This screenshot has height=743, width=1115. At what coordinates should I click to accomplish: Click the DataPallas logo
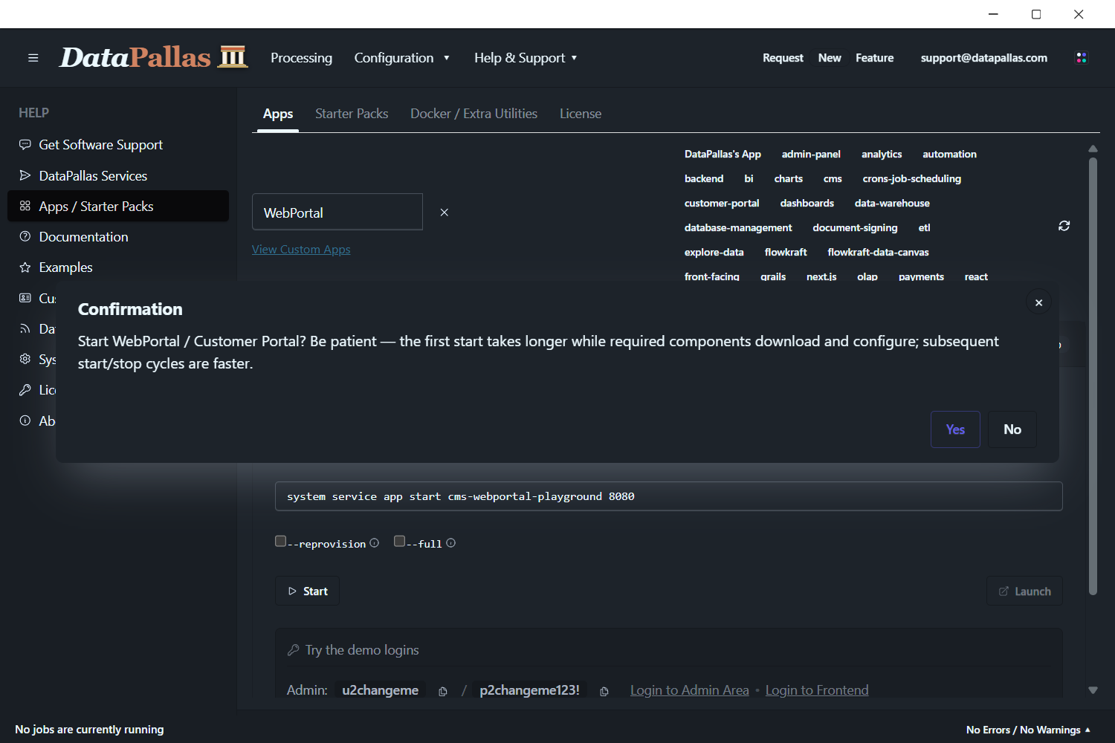[x=153, y=57]
